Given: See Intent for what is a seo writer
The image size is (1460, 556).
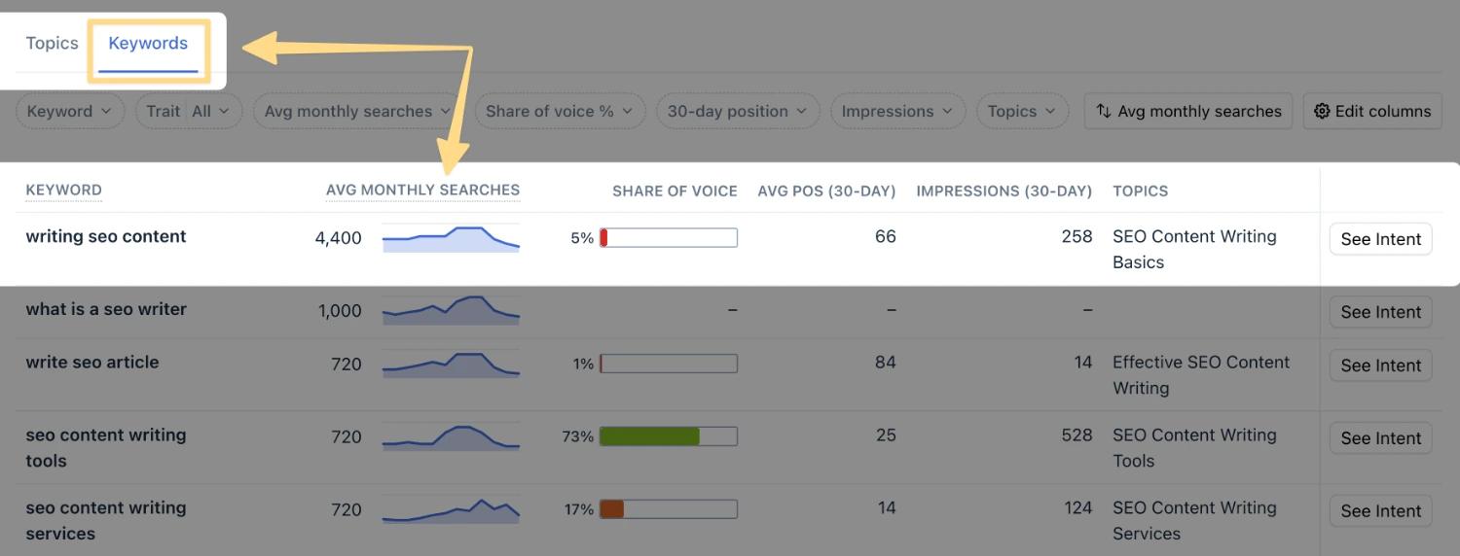Looking at the screenshot, I should [x=1380, y=312].
